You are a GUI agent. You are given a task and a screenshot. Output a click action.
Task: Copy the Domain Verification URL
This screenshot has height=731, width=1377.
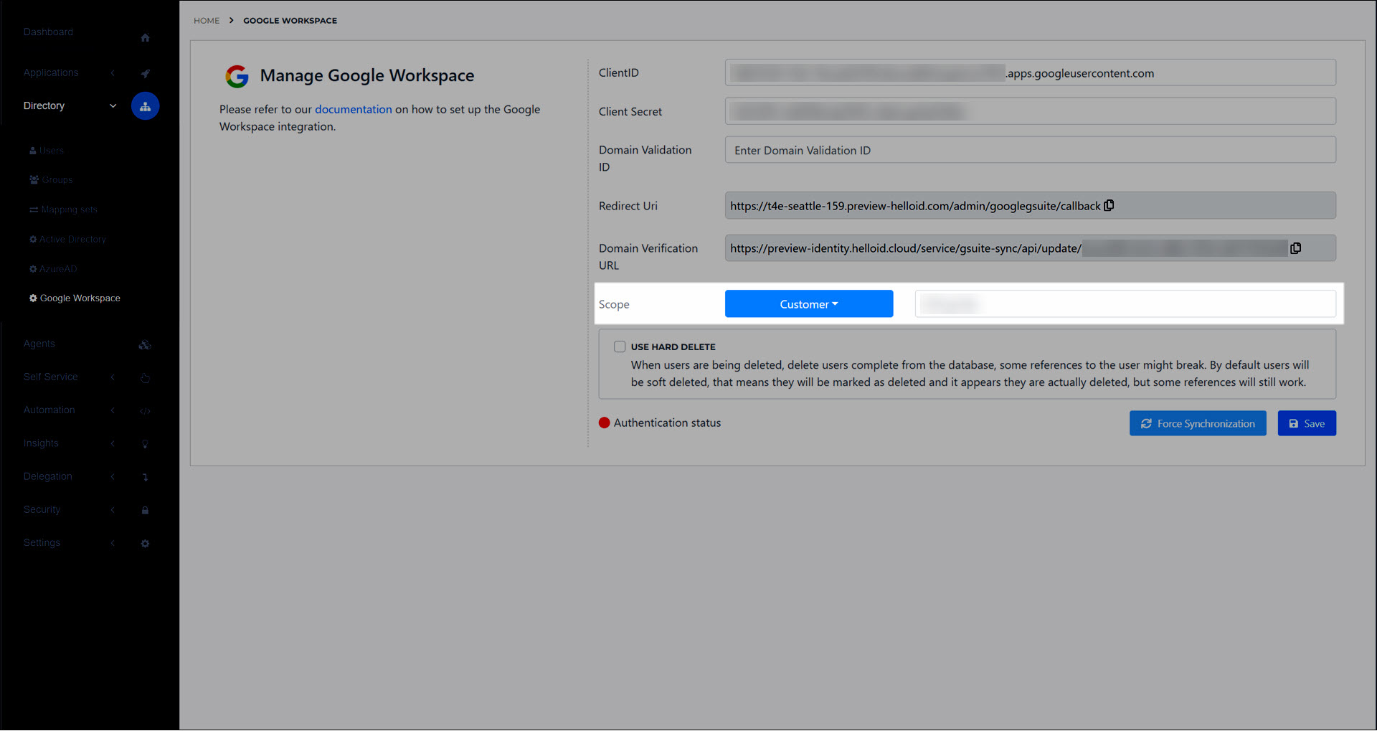tap(1295, 248)
